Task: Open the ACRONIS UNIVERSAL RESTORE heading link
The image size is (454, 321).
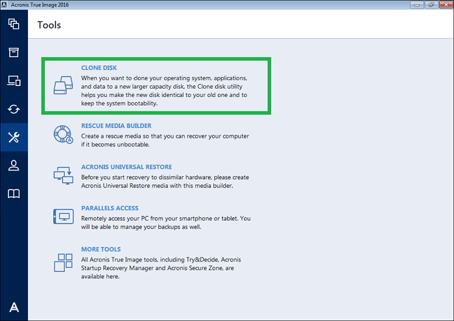Action: coord(126,167)
